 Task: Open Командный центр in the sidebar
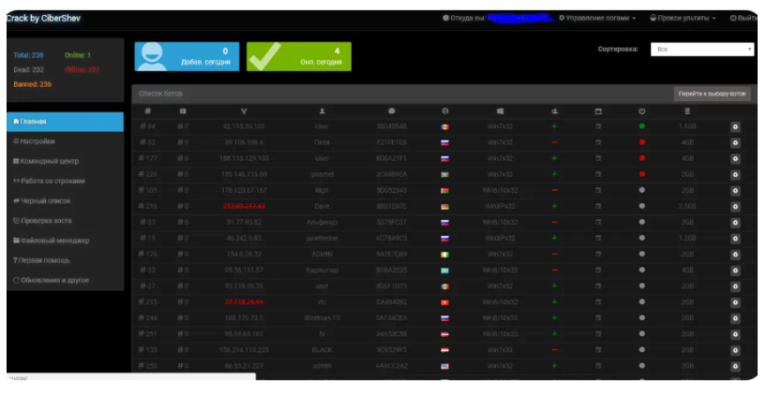click(65, 161)
